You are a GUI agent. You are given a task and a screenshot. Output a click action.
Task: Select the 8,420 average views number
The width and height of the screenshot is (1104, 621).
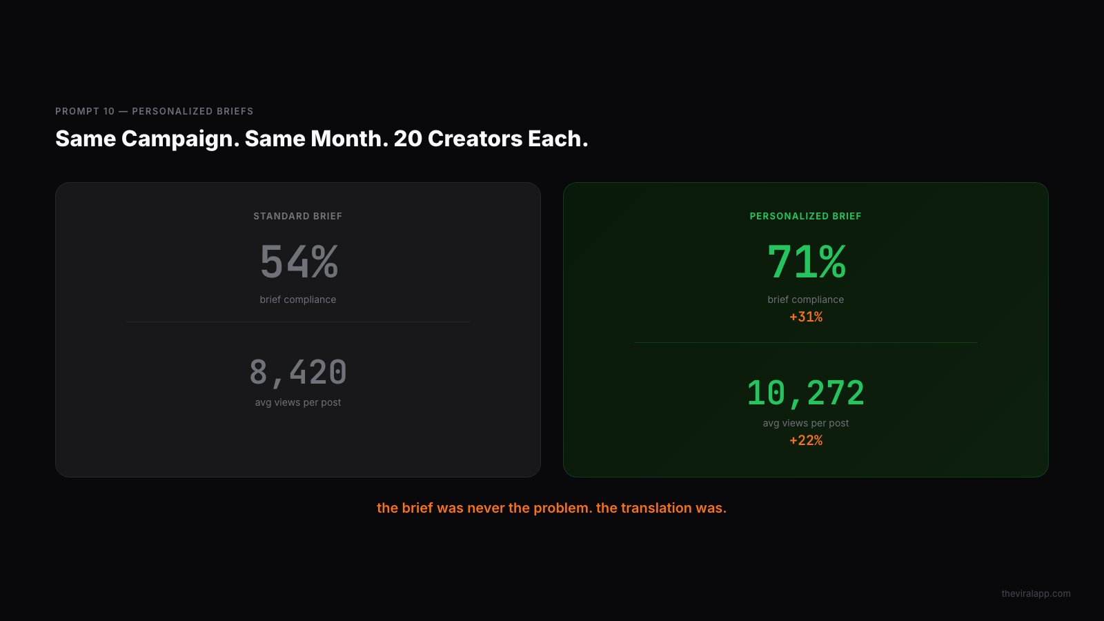(x=298, y=373)
